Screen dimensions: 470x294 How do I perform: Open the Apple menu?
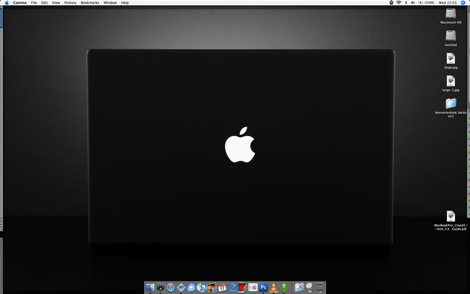(x=7, y=2)
